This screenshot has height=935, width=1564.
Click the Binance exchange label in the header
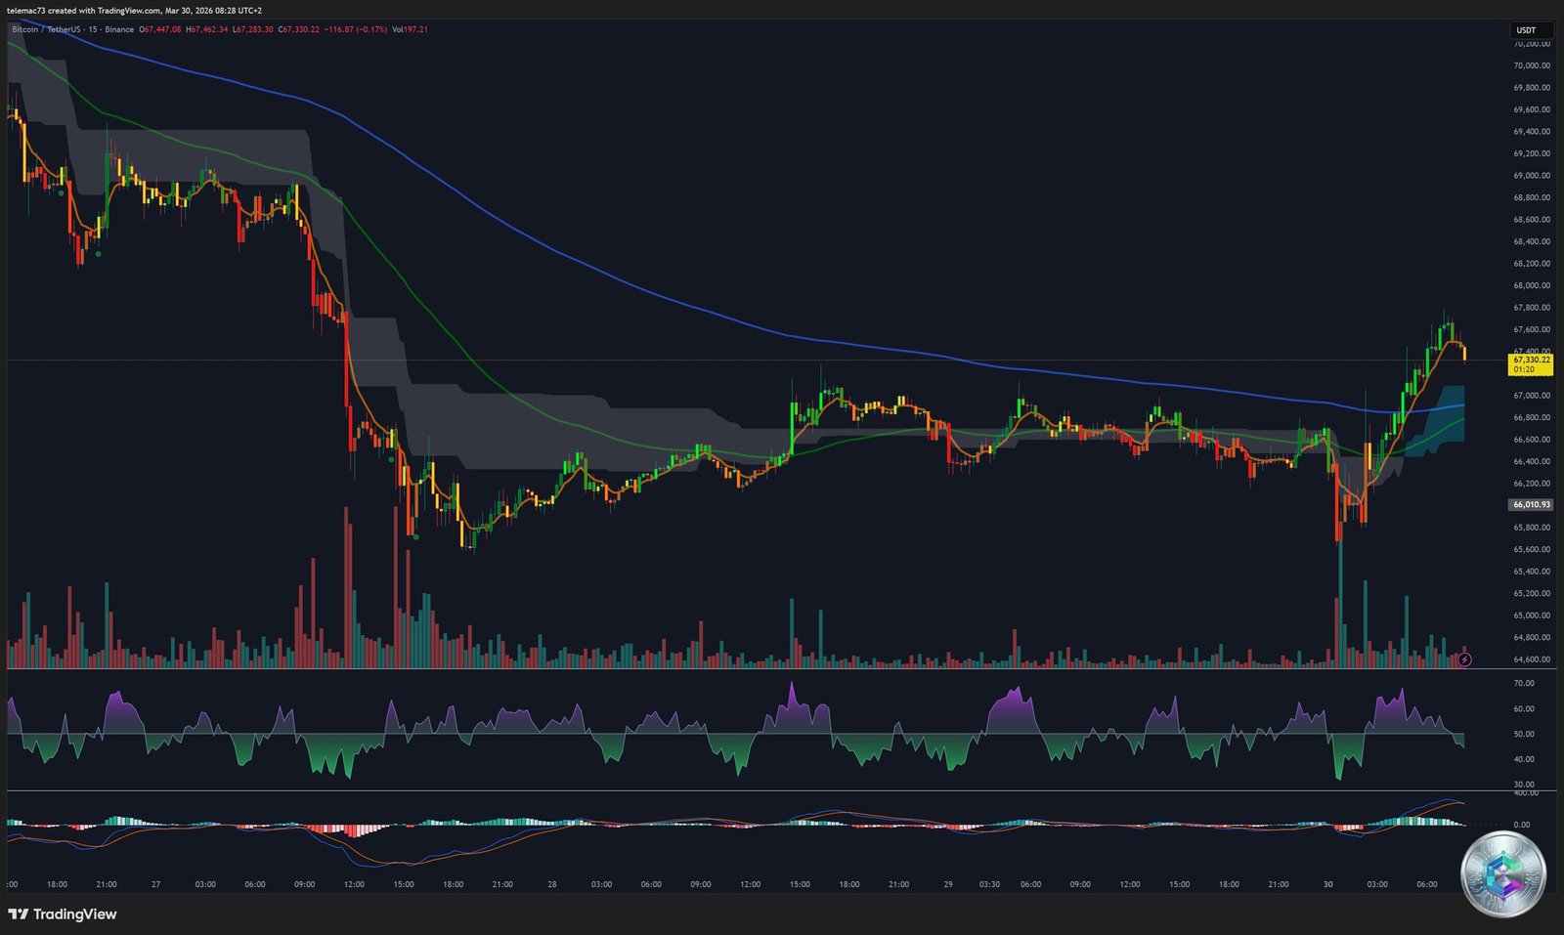pyautogui.click(x=118, y=30)
